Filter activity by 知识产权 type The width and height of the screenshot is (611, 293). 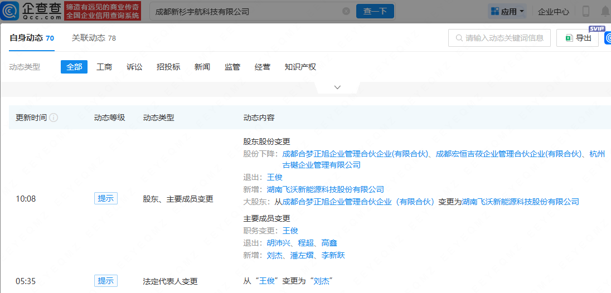300,67
